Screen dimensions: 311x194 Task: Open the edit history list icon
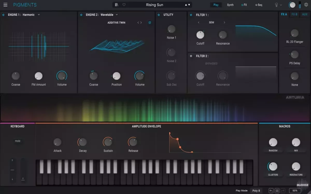click(x=277, y=191)
